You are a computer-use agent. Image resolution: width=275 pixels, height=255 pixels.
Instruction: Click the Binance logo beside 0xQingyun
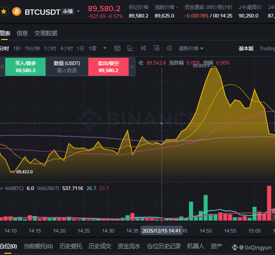coord(235,247)
